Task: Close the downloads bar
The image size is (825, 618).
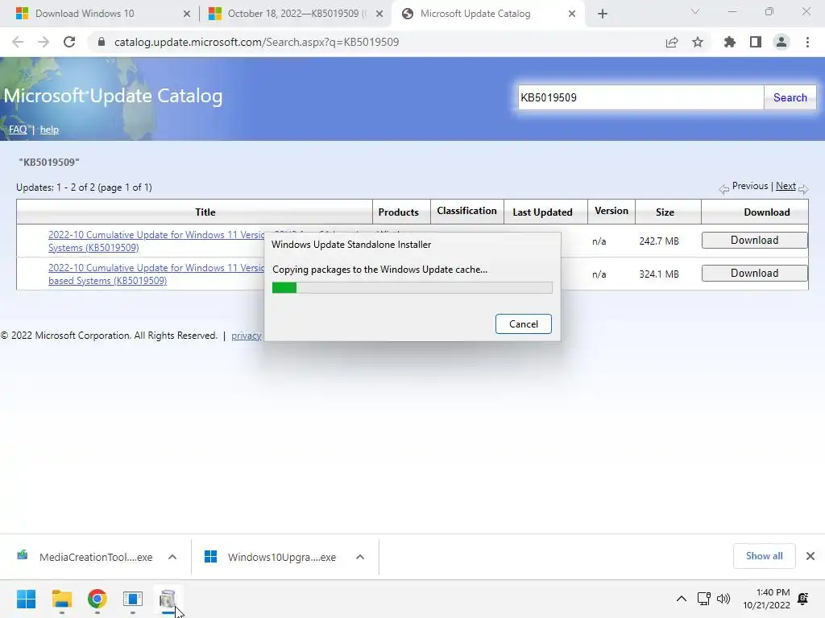Action: [x=810, y=556]
